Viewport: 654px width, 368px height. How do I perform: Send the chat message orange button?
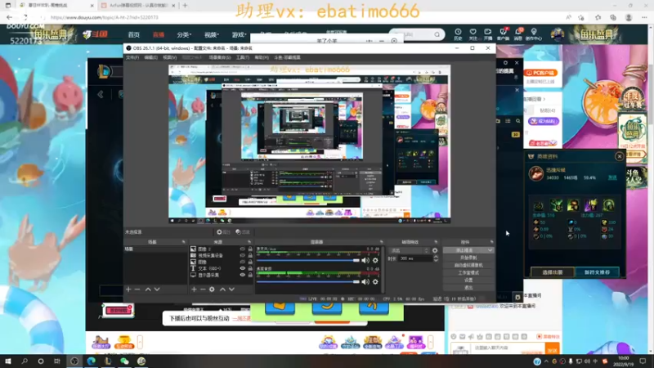[553, 350]
